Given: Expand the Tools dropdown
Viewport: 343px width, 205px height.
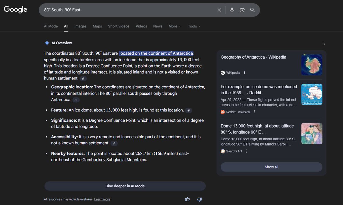Looking at the screenshot, I should point(194,26).
